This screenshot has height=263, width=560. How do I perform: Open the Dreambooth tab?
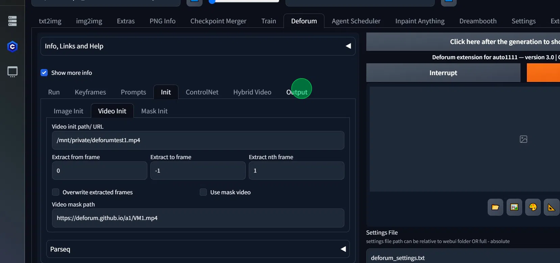pyautogui.click(x=478, y=21)
